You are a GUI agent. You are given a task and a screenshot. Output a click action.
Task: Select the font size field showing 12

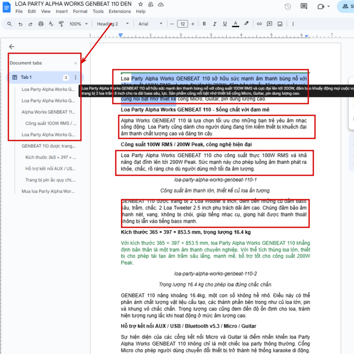(x=182, y=24)
